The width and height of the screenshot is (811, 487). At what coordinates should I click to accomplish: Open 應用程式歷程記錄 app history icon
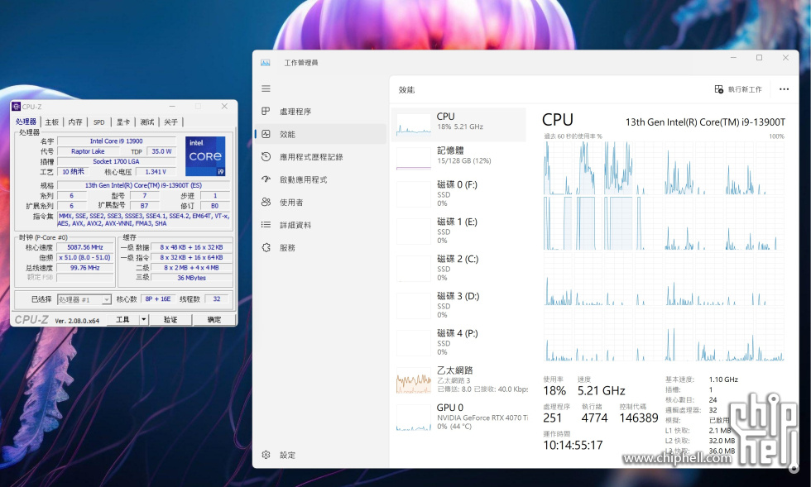(x=266, y=156)
